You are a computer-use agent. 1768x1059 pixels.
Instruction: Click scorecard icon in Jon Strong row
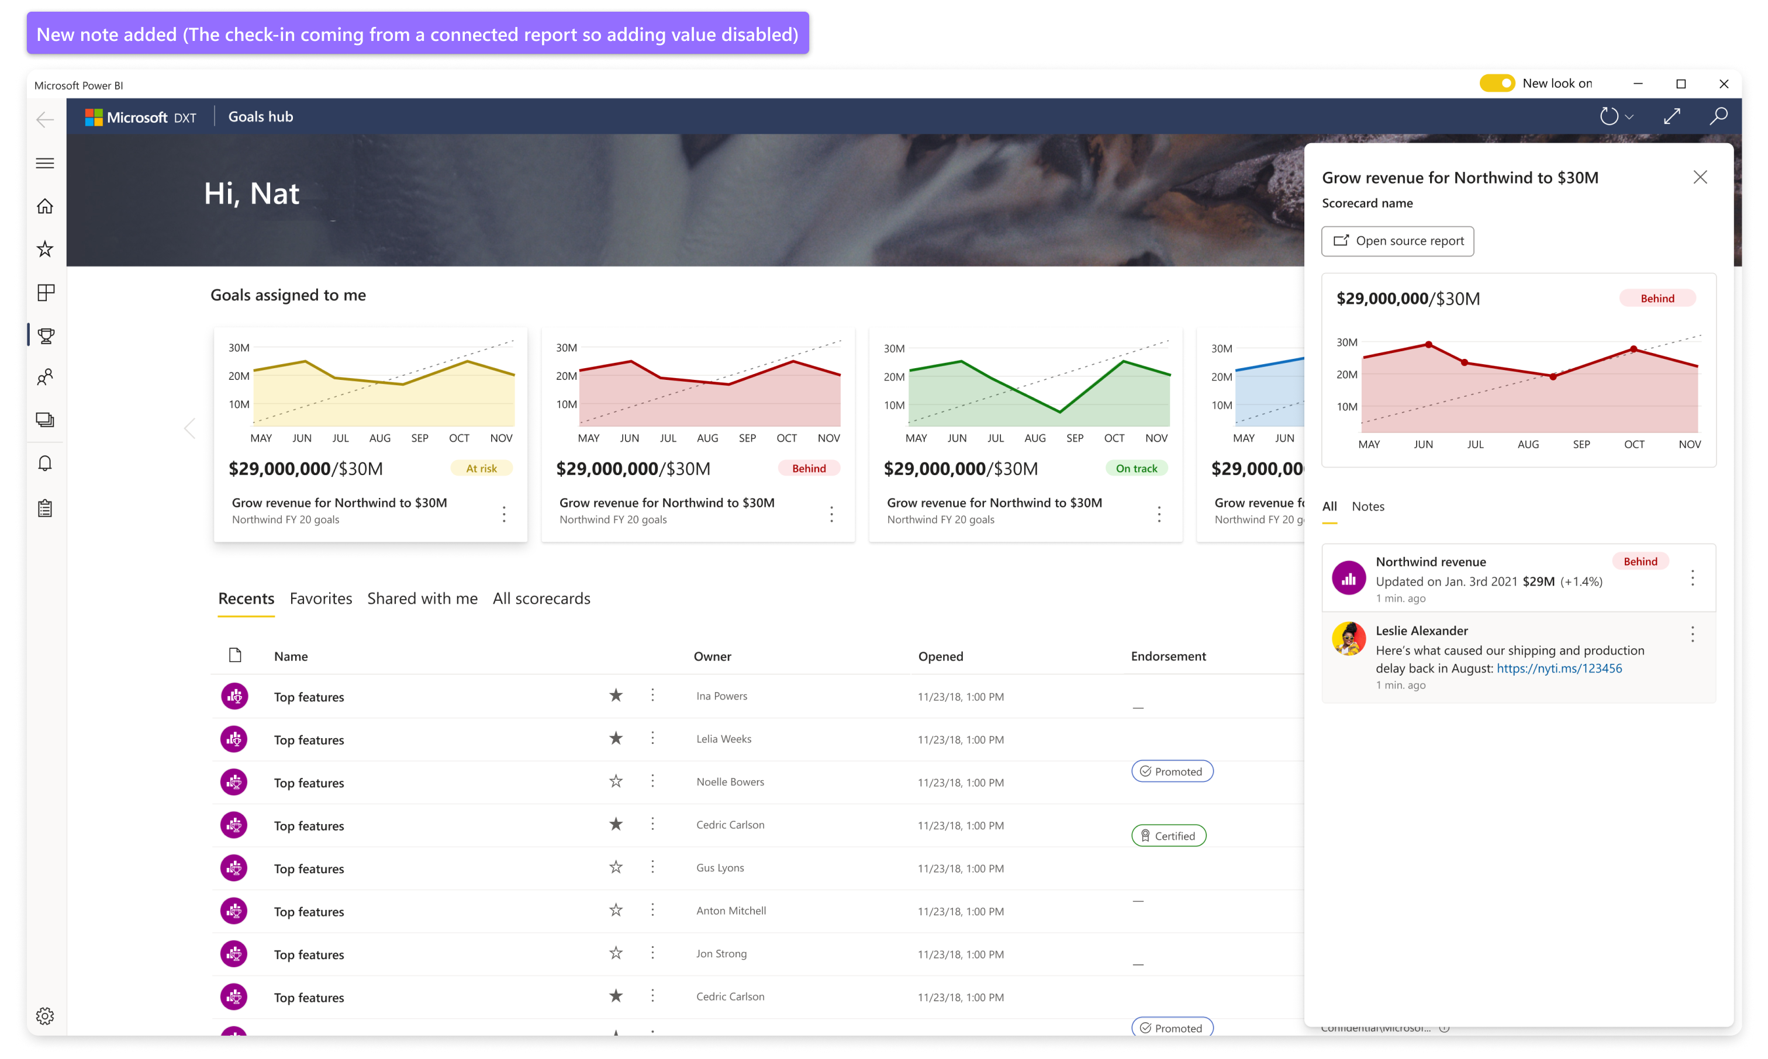pos(234,953)
